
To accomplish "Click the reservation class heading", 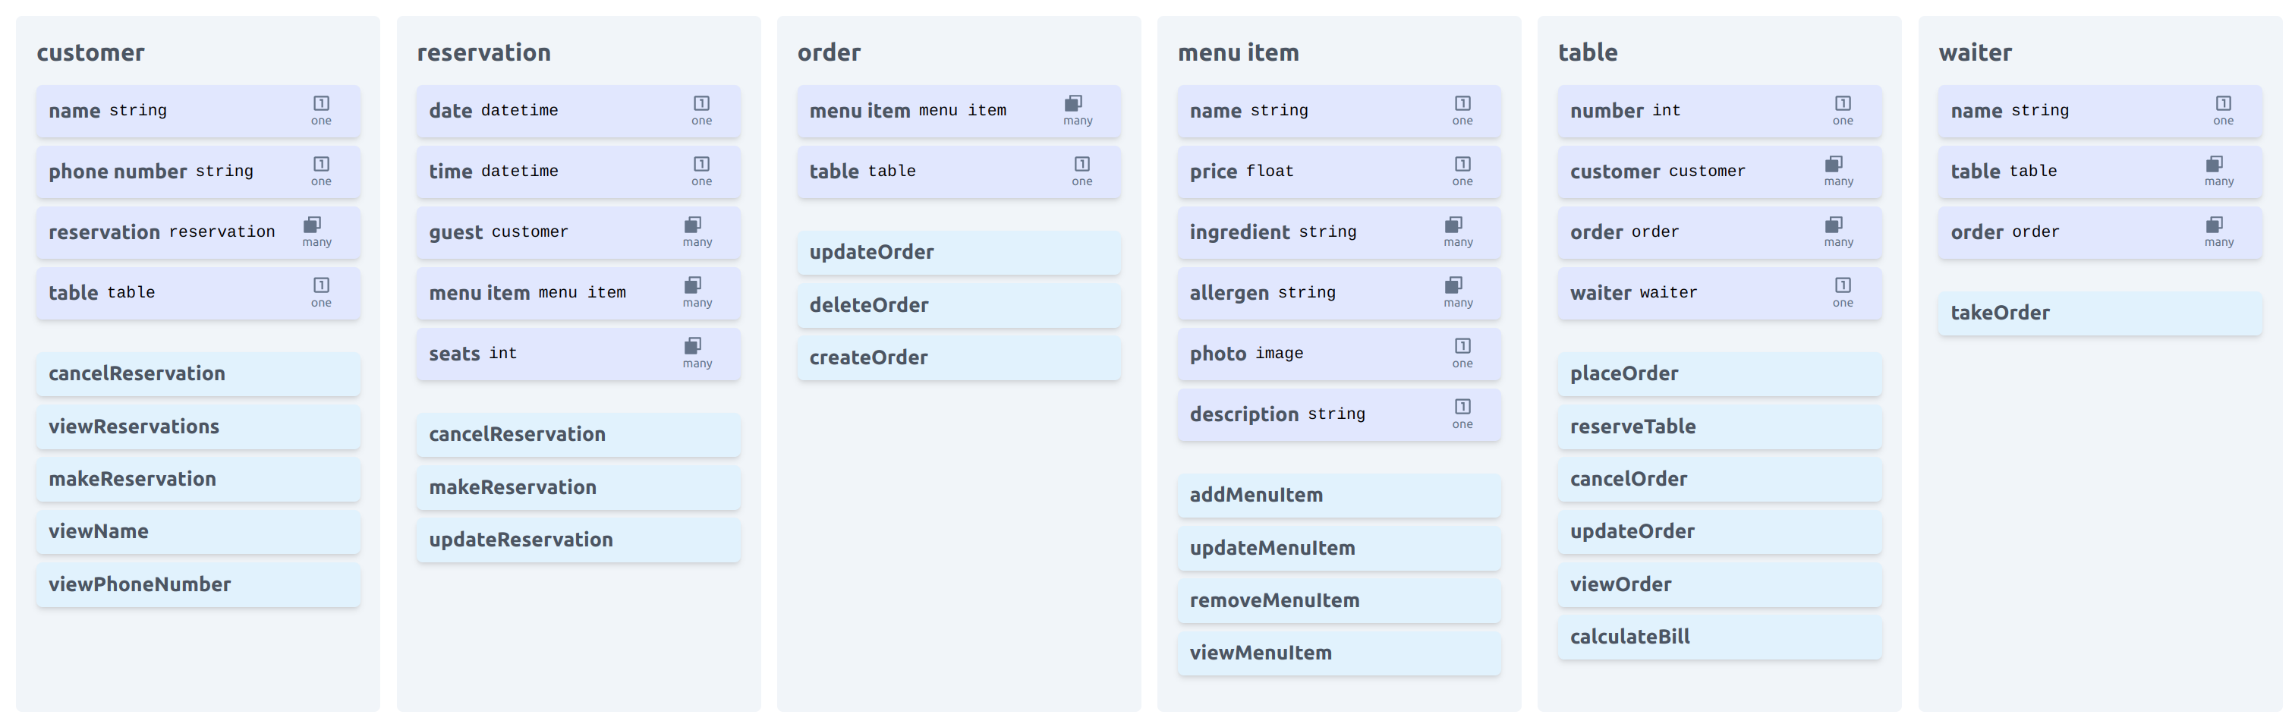I will pyautogui.click(x=484, y=52).
